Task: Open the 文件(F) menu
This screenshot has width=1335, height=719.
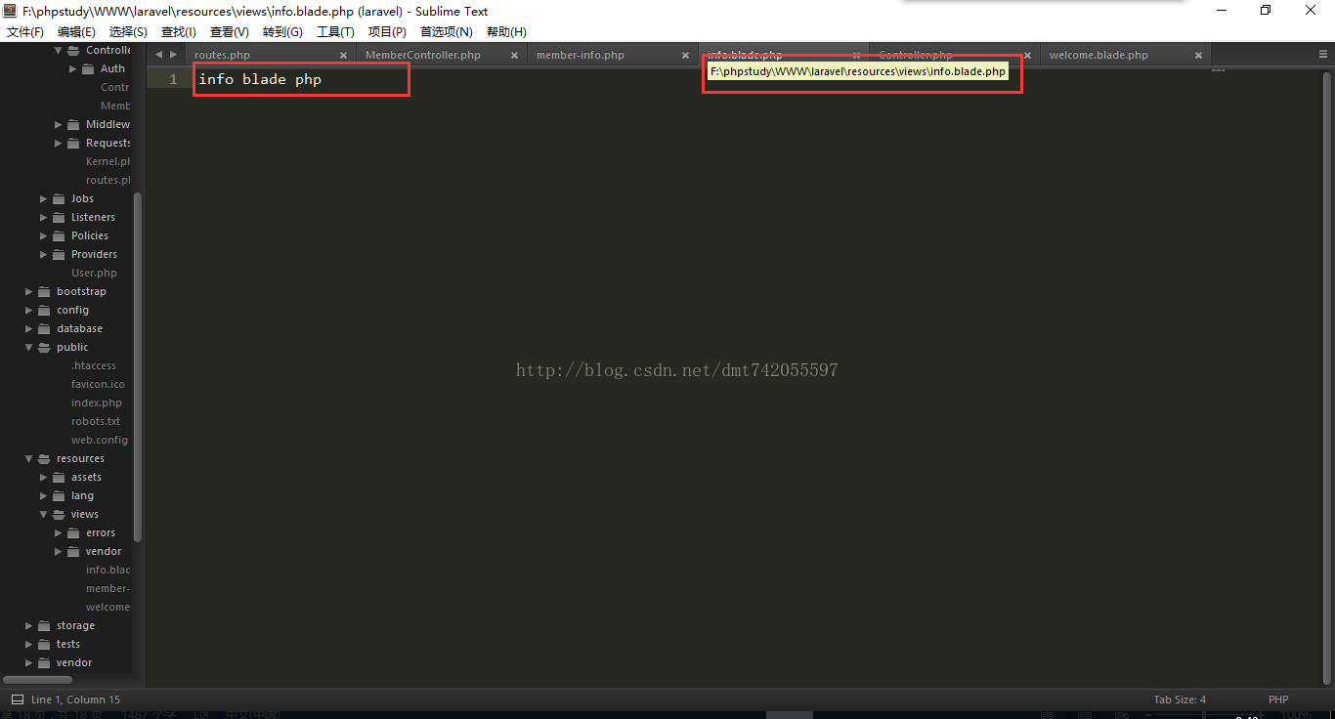Action: coord(25,32)
